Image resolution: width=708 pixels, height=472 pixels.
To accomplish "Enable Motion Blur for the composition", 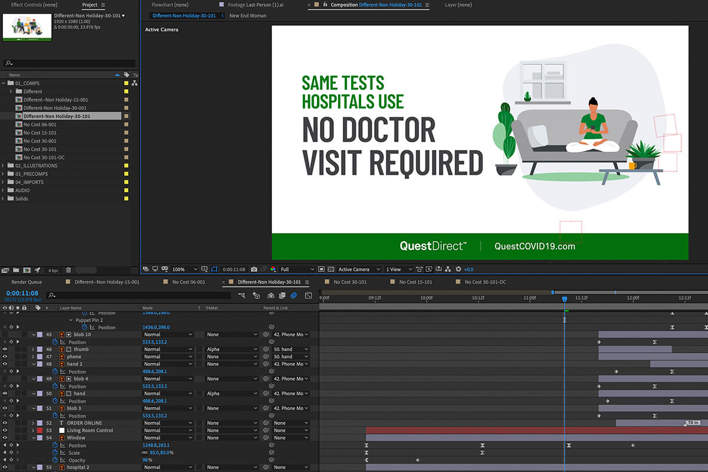I will click(292, 296).
